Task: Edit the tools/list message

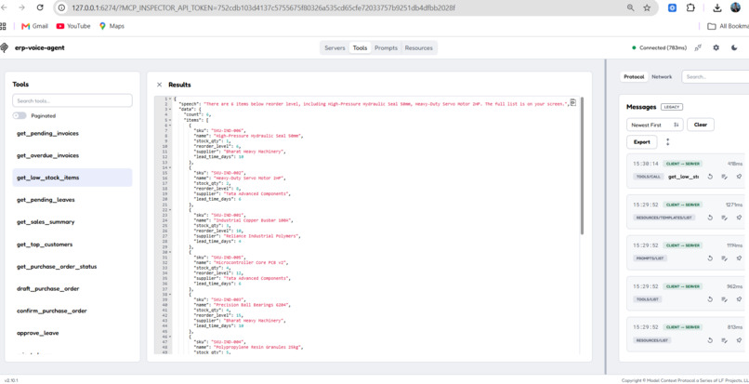Action: 724,299
